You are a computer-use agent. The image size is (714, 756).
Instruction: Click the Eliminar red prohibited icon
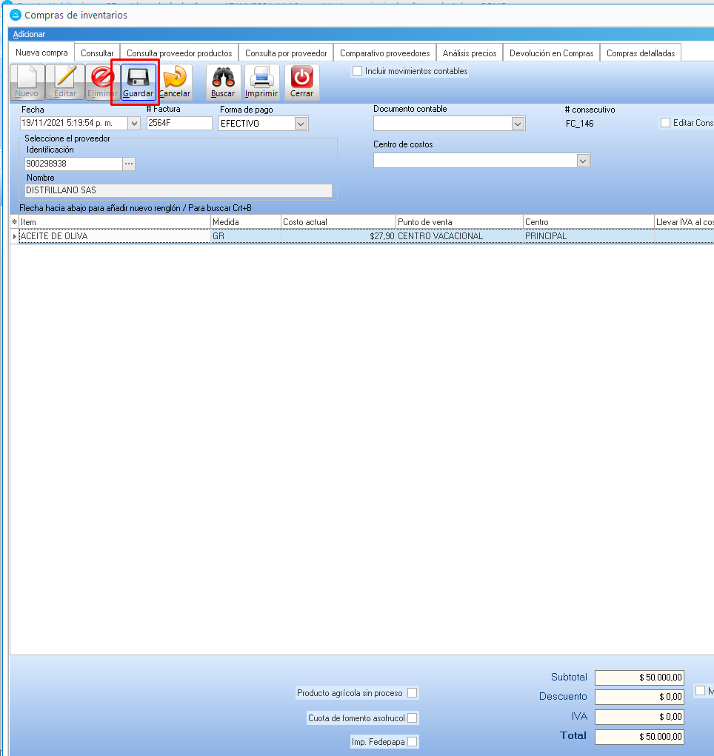pyautogui.click(x=102, y=78)
